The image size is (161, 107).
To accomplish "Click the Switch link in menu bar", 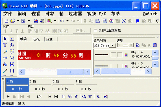I will [150, 14].
